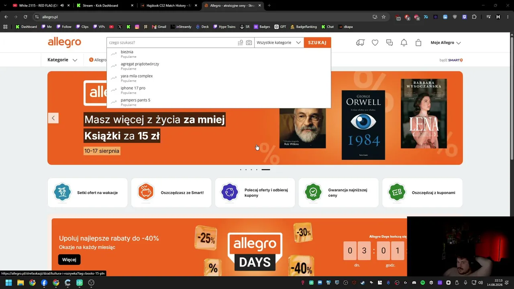514x289 pixels.
Task: Open File Explorer from the taskbar
Action: pos(20,283)
